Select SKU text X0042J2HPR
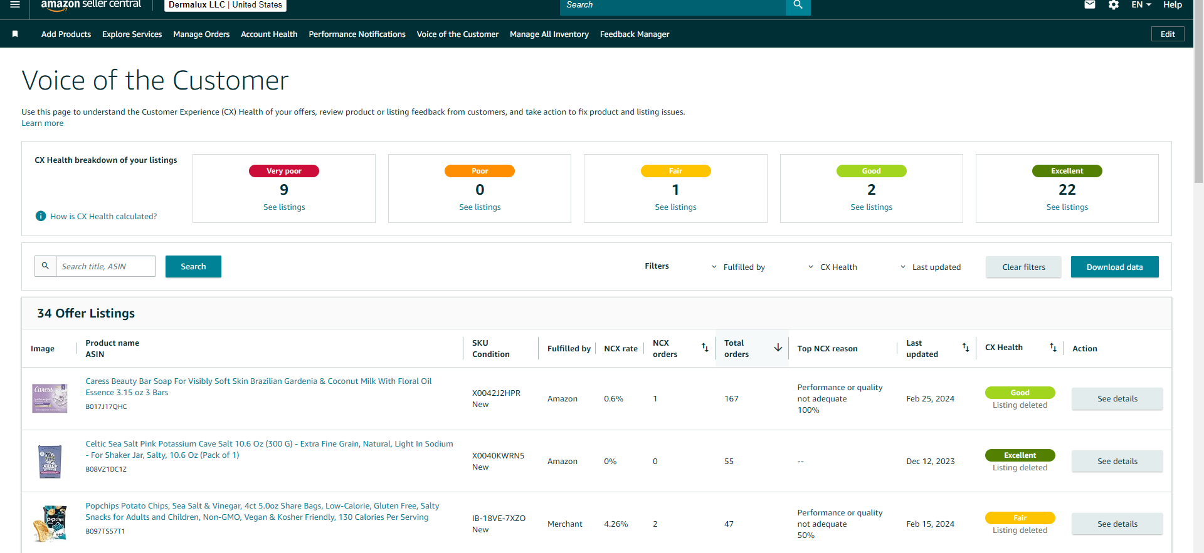 point(496,393)
